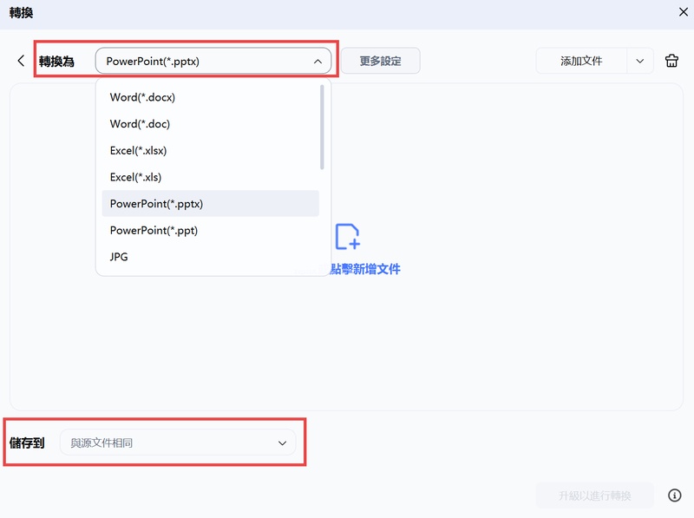Select Excel(*.xls) from list

[210, 177]
